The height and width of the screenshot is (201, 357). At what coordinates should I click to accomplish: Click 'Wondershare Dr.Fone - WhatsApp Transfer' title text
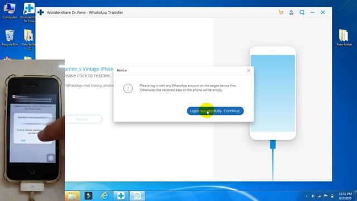(x=85, y=12)
